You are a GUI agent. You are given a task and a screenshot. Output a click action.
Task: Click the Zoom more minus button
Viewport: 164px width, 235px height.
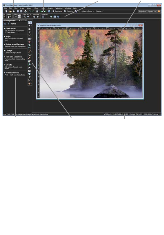34,17
